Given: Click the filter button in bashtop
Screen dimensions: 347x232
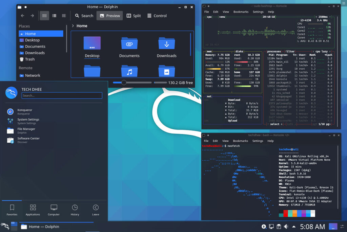Looking at the screenshot, I should click(x=291, y=52).
